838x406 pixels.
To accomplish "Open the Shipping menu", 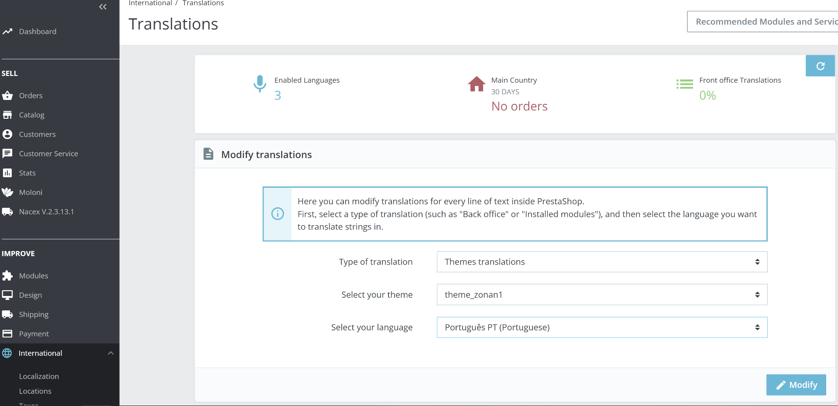I will coord(34,314).
